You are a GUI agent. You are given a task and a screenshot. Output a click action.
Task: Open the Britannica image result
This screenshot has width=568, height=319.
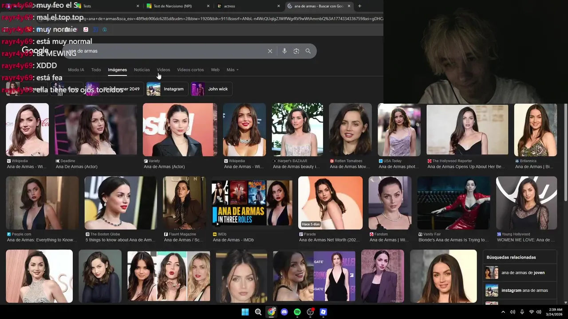(x=535, y=130)
